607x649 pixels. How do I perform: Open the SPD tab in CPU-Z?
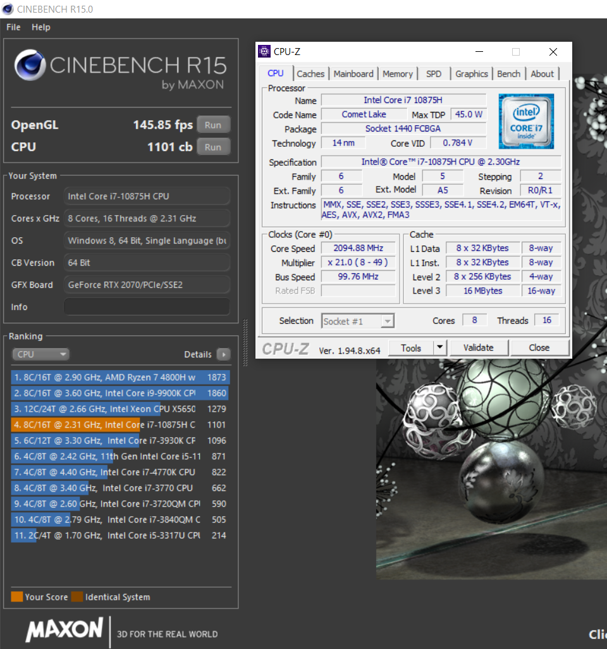[x=434, y=73]
